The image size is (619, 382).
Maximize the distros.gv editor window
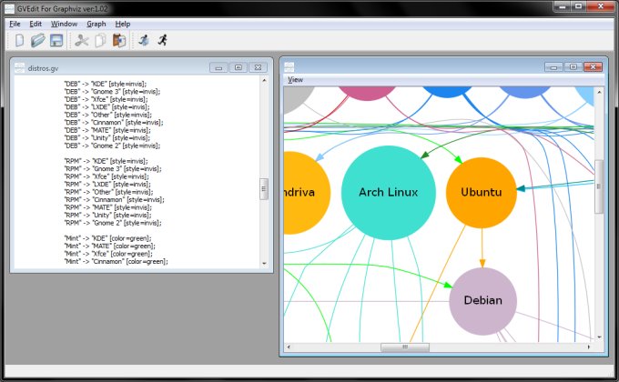click(238, 67)
